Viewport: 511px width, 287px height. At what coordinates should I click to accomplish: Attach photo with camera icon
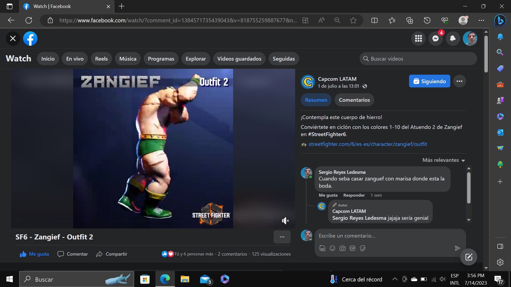(342, 248)
